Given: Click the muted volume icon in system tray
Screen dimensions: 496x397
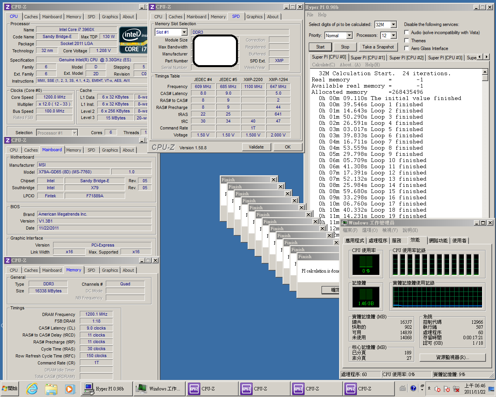Looking at the screenshot, I should pyautogui.click(x=437, y=389).
